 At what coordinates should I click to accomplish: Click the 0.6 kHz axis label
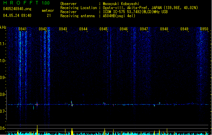click(x=3, y=128)
